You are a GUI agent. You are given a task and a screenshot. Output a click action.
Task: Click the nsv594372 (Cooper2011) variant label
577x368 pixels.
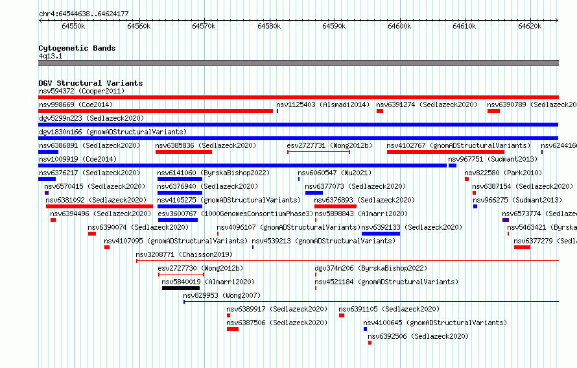(82, 91)
